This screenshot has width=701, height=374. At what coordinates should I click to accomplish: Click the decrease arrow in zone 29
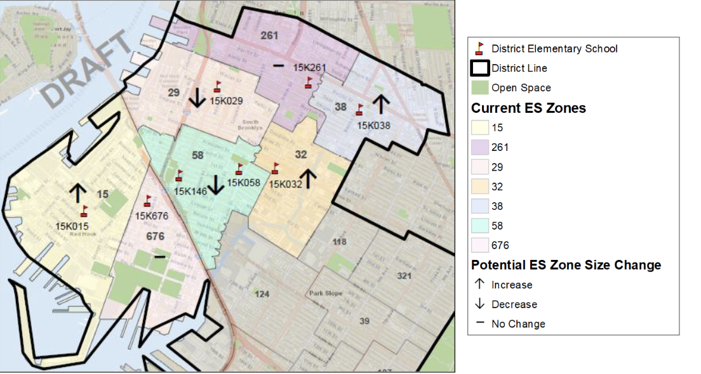pos(197,96)
